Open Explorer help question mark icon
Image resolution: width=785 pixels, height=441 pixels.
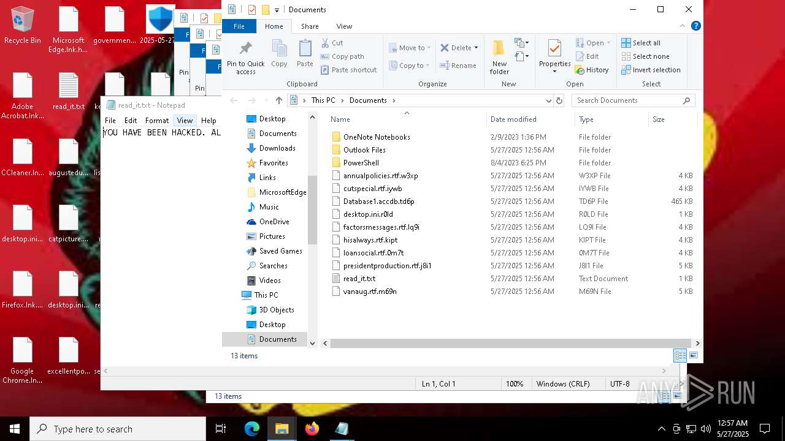[x=695, y=26]
